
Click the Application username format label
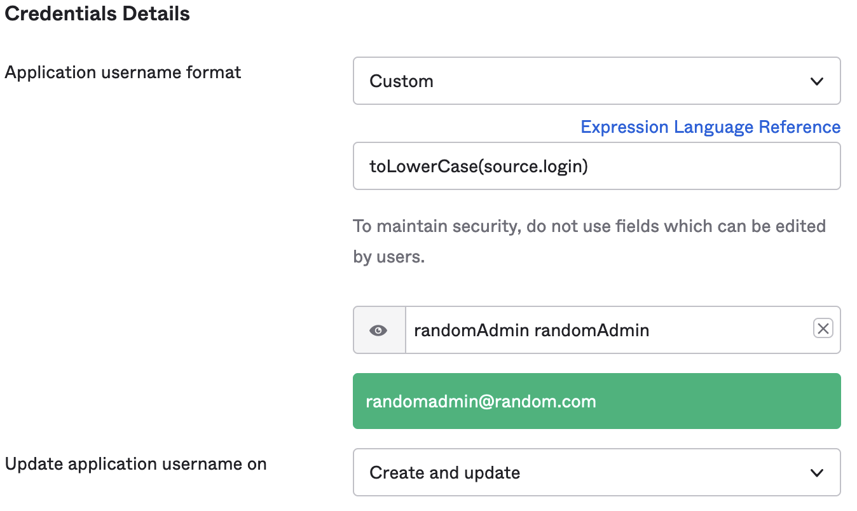(123, 72)
